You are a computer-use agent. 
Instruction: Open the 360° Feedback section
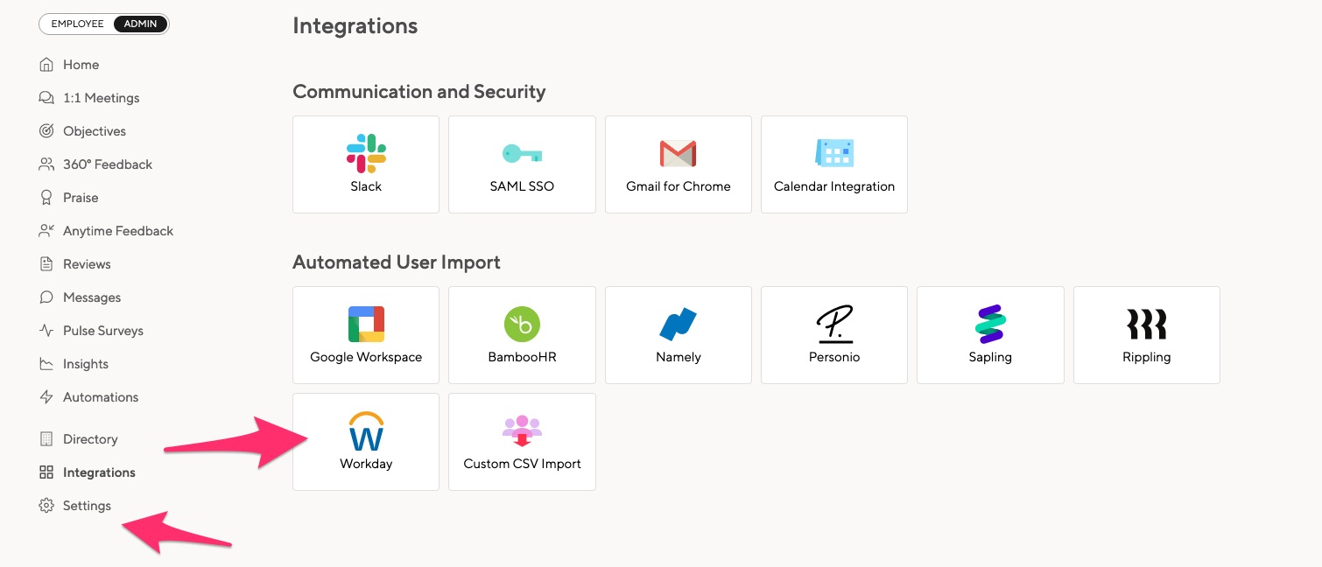coord(108,164)
